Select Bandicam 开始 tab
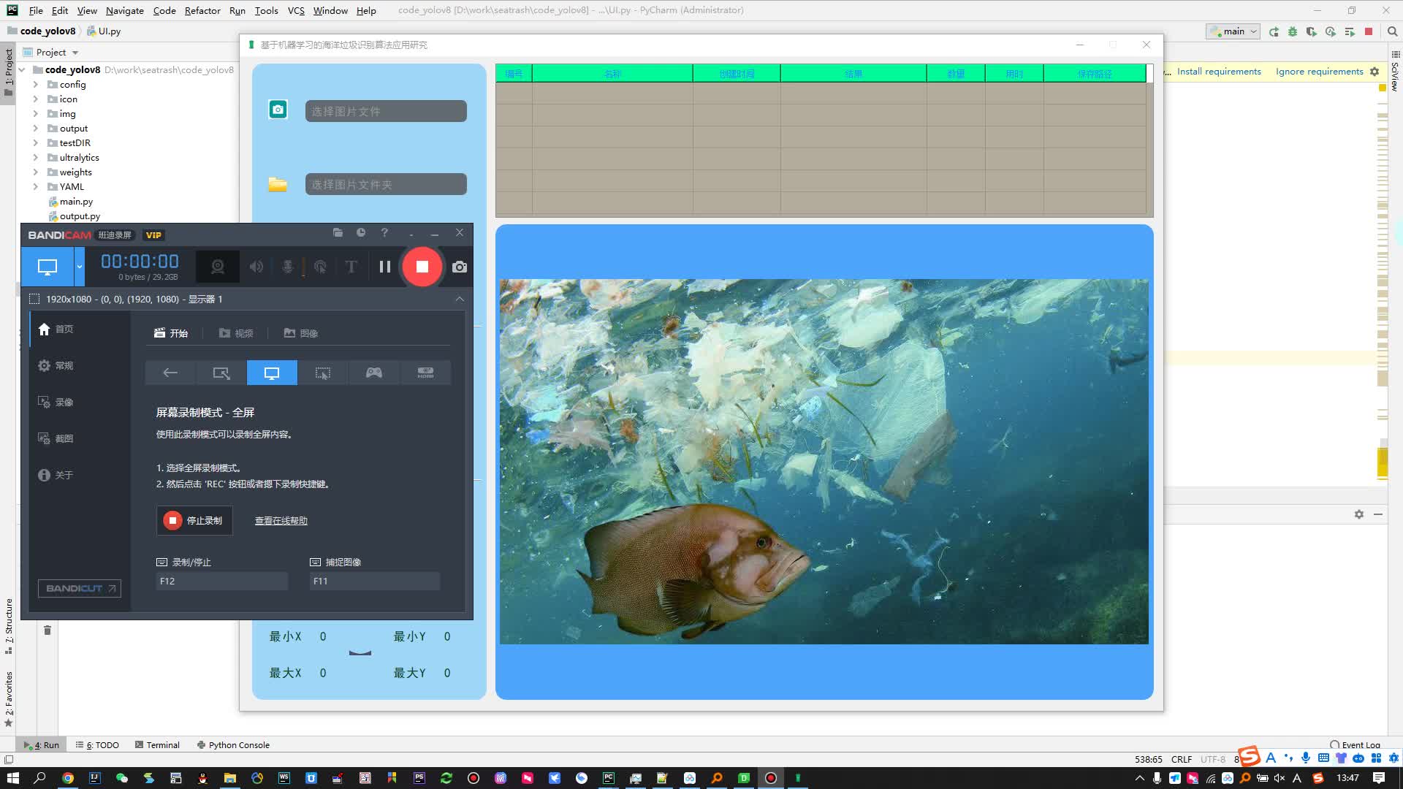Viewport: 1403px width, 789px height. (171, 333)
